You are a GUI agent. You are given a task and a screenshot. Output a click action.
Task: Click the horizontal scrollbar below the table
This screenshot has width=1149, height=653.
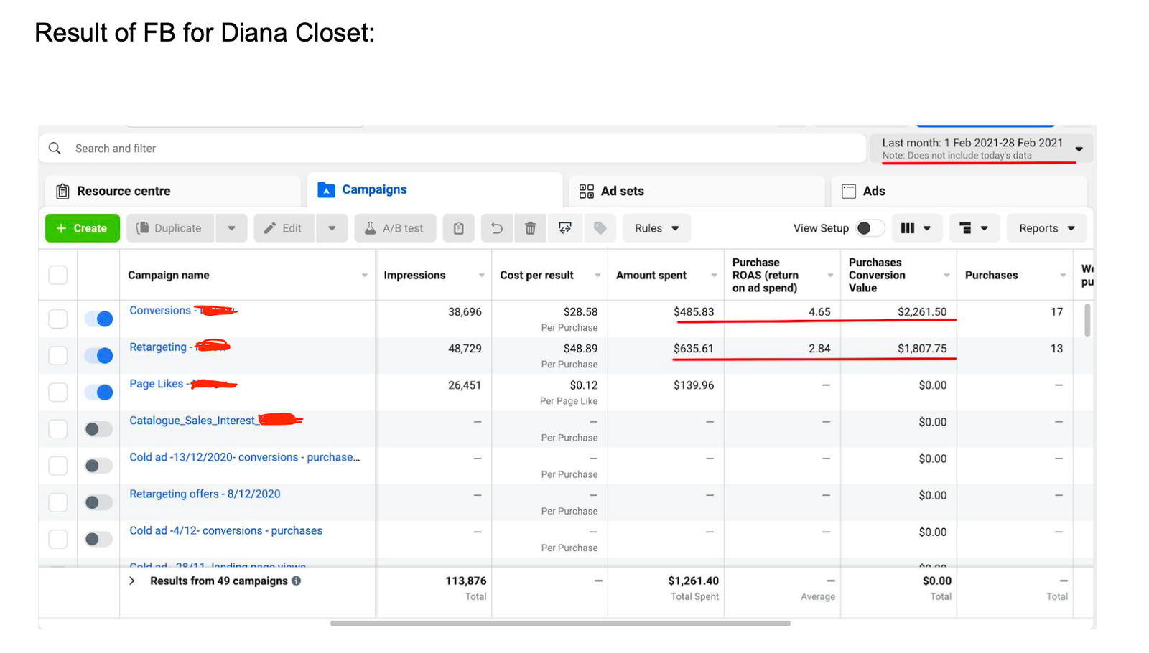[560, 623]
